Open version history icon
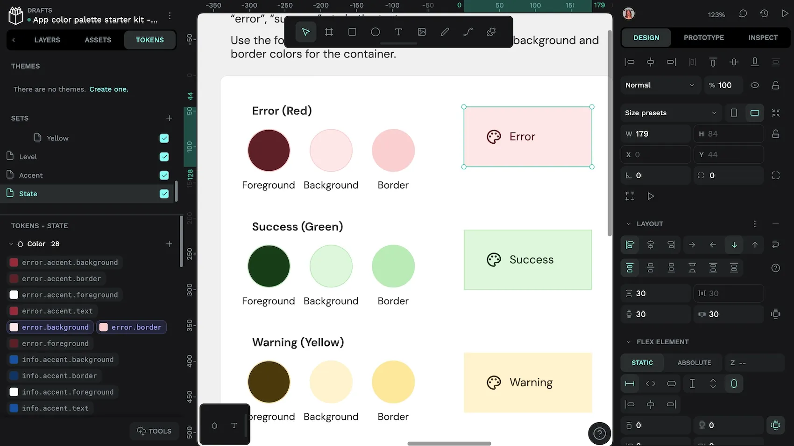The image size is (794, 446). tap(764, 14)
